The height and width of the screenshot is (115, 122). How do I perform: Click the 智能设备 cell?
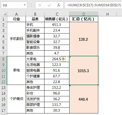pyautogui.click(x=35, y=42)
